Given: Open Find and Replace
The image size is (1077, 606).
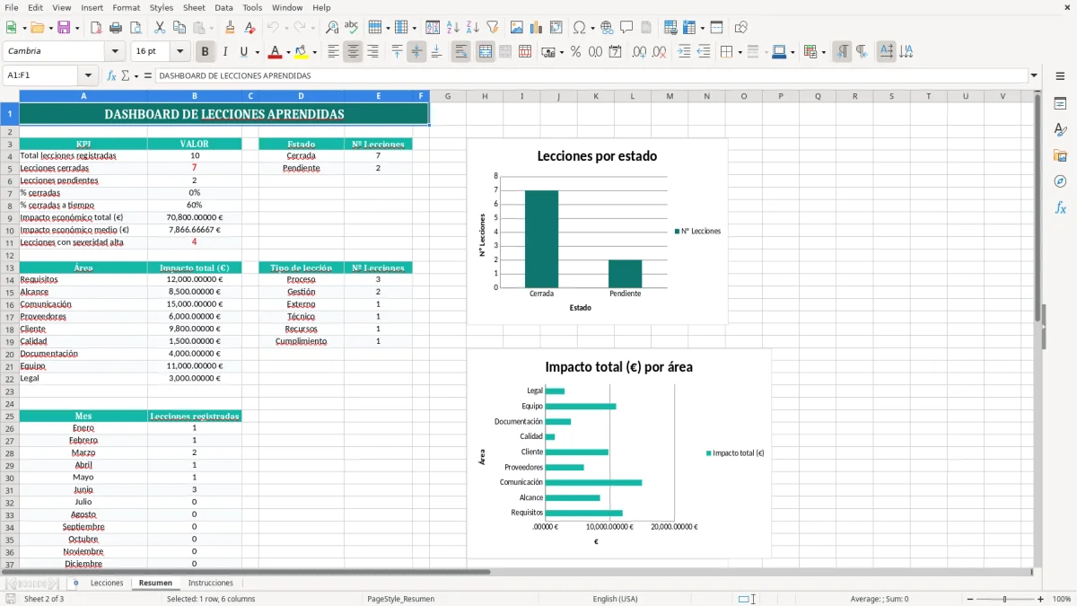Looking at the screenshot, I should point(332,28).
